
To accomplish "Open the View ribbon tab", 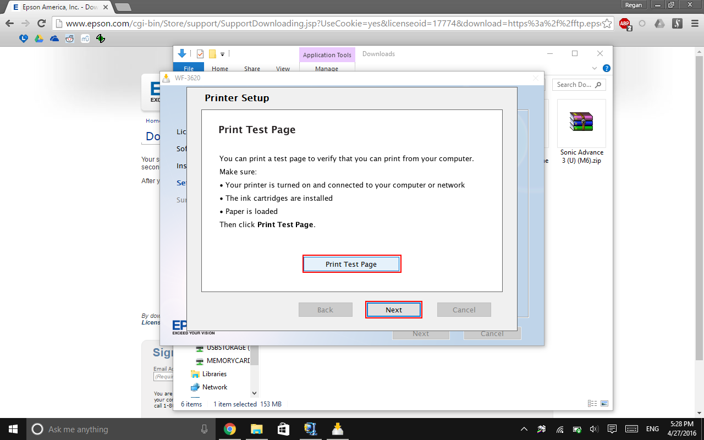I will [283, 68].
